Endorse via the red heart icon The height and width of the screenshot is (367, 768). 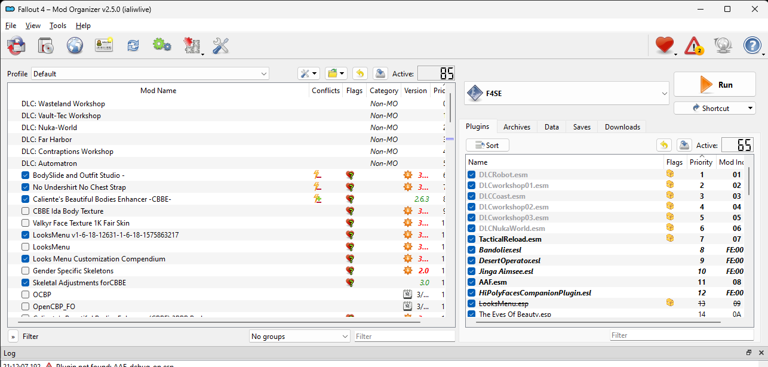click(x=665, y=45)
